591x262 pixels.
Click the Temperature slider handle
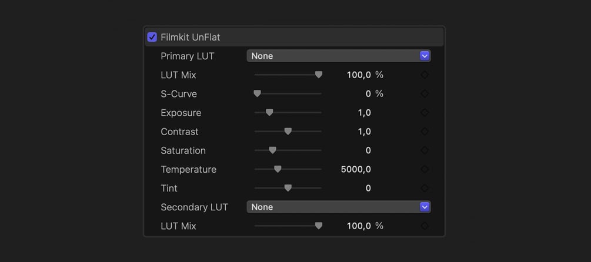[x=278, y=169]
